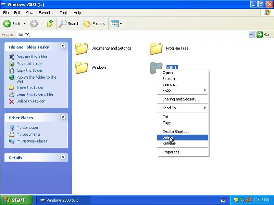
Task: Select the Documents and Settings folder icon
Action: pyautogui.click(x=82, y=49)
